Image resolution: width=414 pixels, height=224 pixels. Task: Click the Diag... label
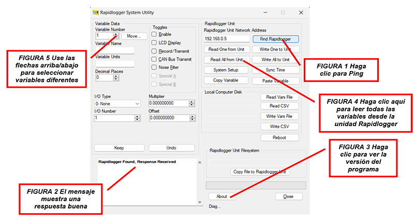215,206
